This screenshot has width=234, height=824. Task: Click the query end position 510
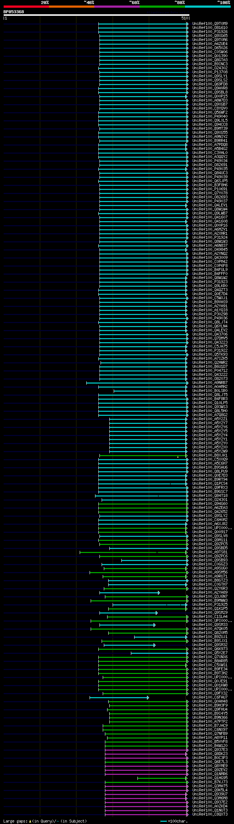click(184, 18)
